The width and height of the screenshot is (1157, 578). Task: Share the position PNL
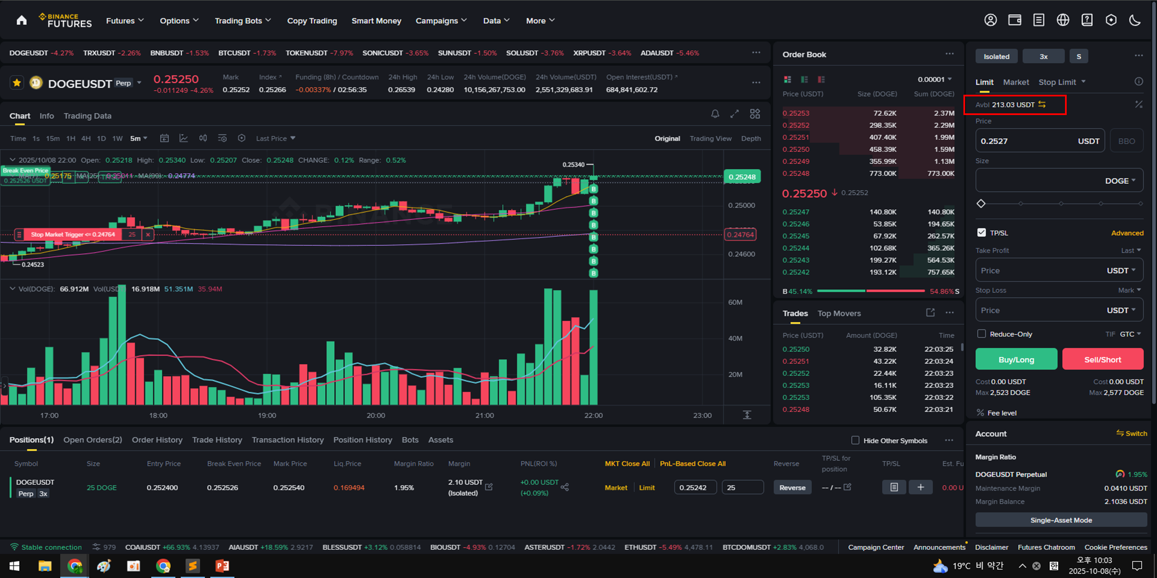564,487
